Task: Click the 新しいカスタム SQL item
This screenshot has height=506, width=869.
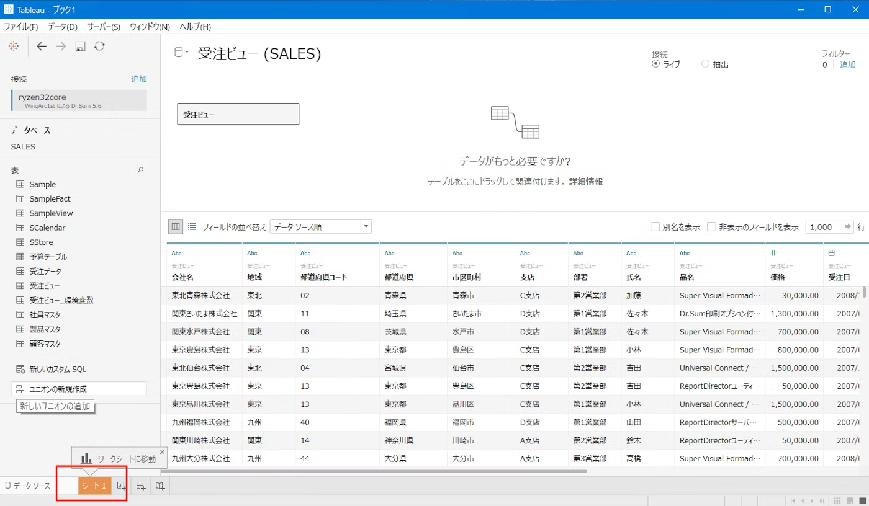Action: (x=58, y=369)
